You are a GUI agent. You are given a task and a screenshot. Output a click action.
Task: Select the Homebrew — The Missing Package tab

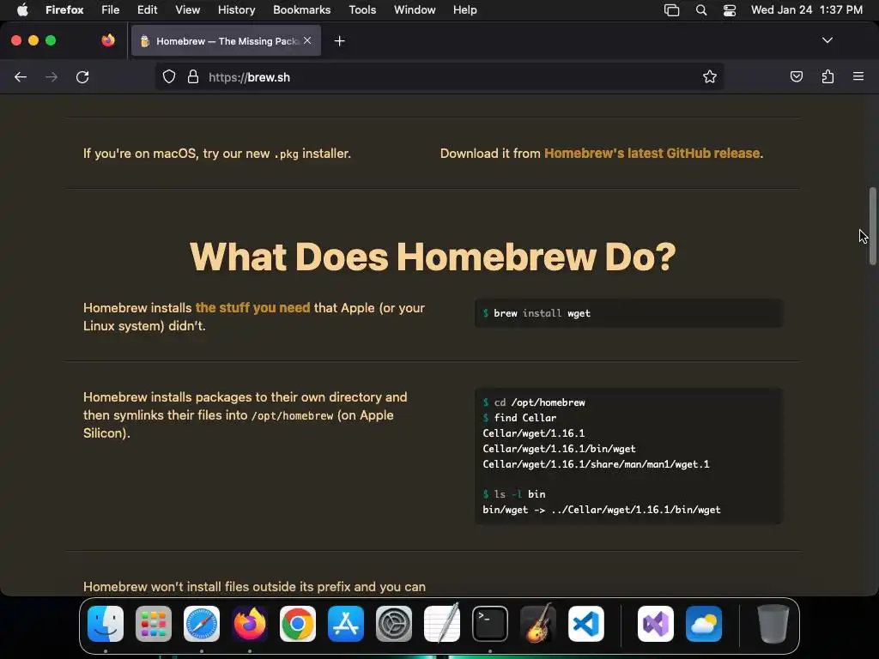coord(226,41)
